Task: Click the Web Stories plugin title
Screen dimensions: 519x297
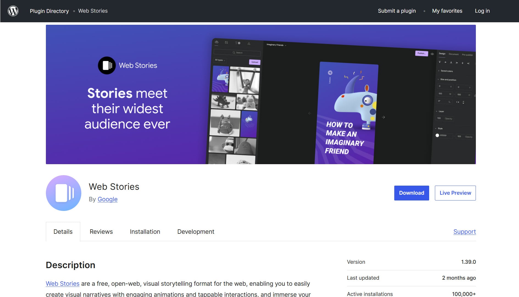Action: (114, 187)
